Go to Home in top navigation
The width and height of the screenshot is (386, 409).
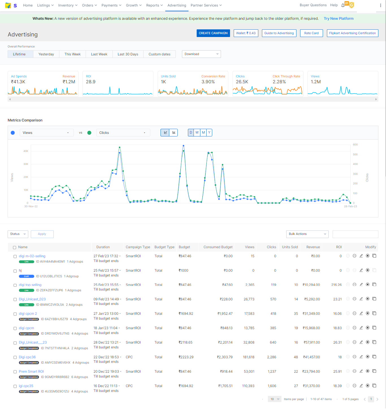[28, 5]
